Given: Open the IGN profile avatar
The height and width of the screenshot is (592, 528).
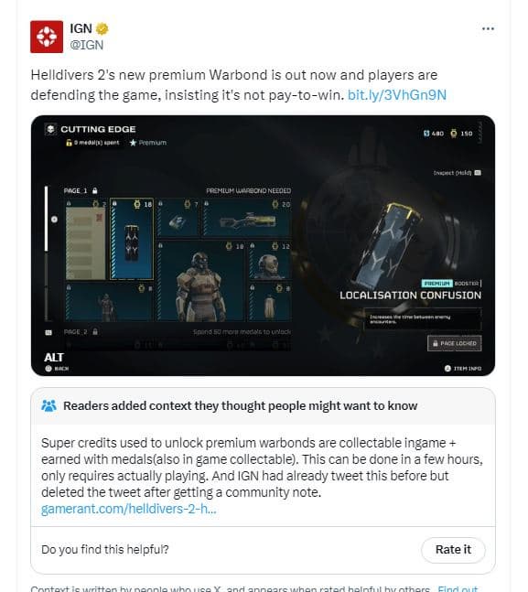Looking at the screenshot, I should click(x=47, y=37).
